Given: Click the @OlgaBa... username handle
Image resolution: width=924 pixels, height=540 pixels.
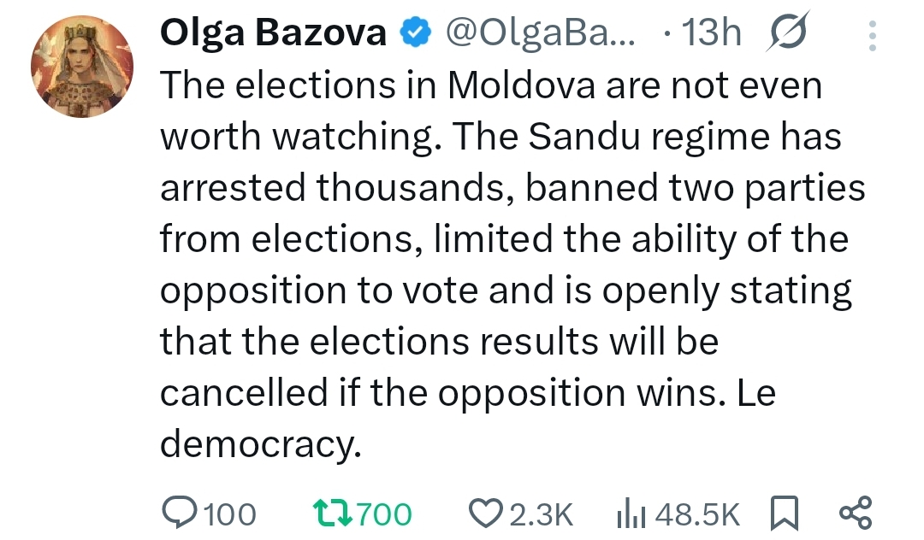Looking at the screenshot, I should [x=541, y=33].
